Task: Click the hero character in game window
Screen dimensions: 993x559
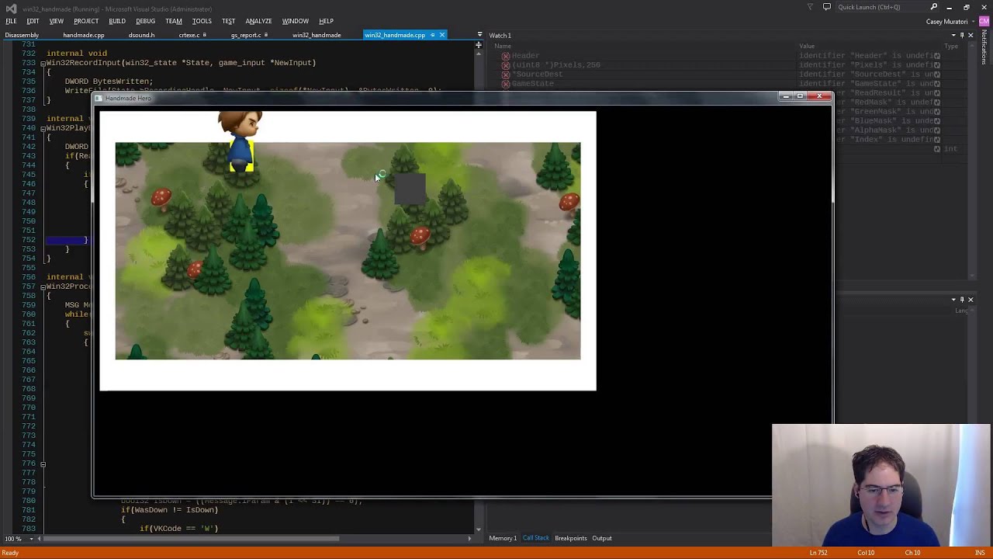Action: [x=240, y=141]
